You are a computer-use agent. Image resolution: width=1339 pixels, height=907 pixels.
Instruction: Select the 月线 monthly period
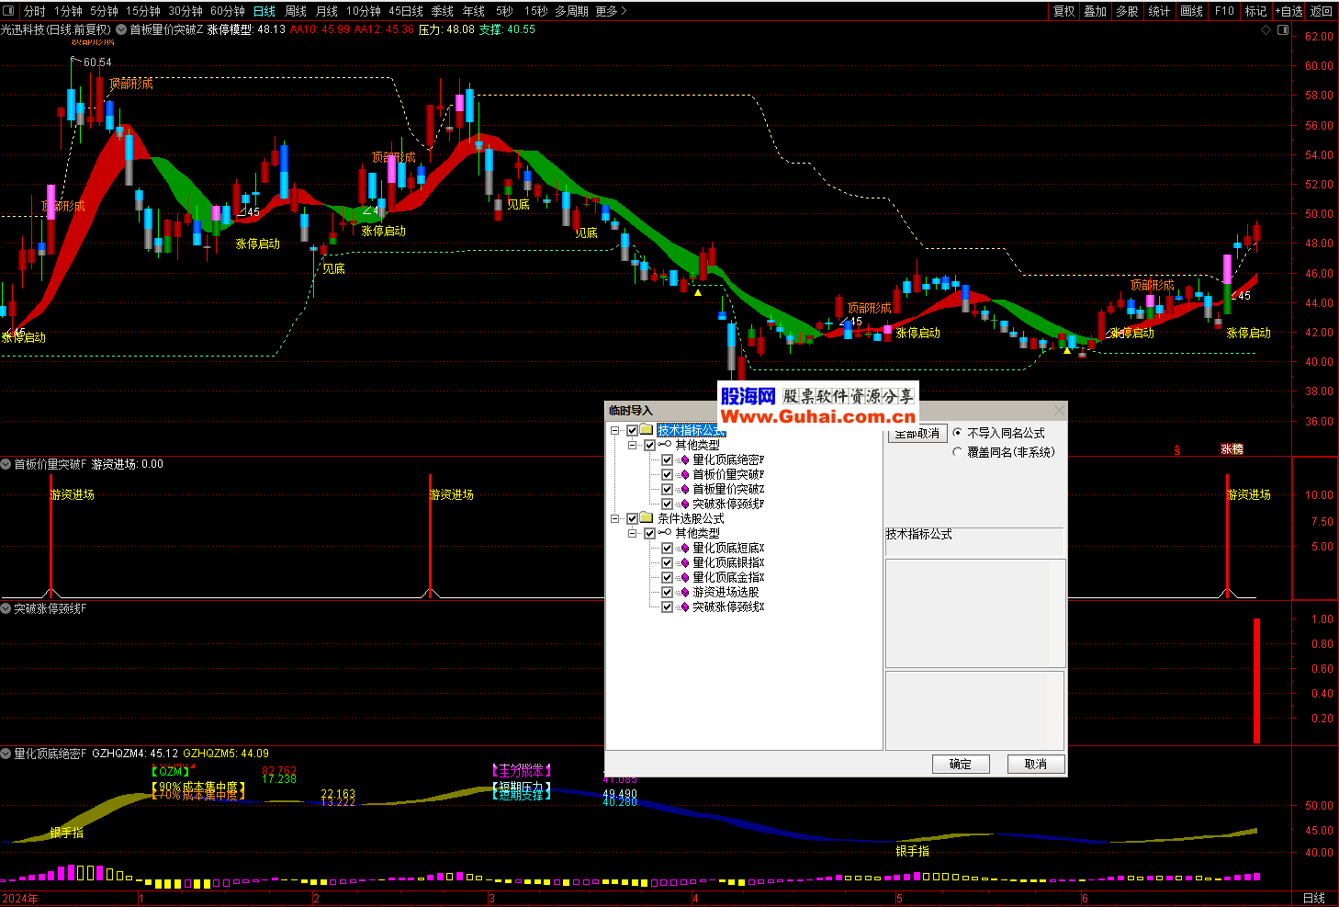tap(327, 11)
